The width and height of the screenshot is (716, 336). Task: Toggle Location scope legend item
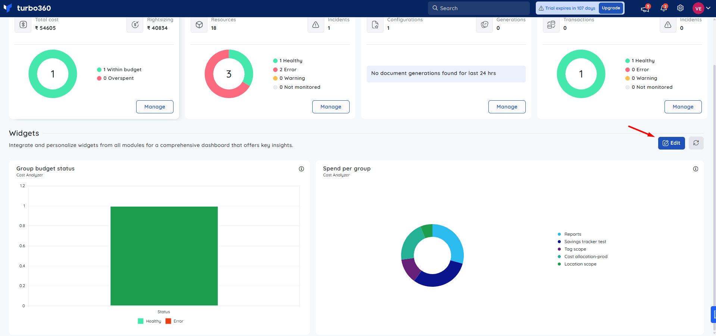click(577, 264)
